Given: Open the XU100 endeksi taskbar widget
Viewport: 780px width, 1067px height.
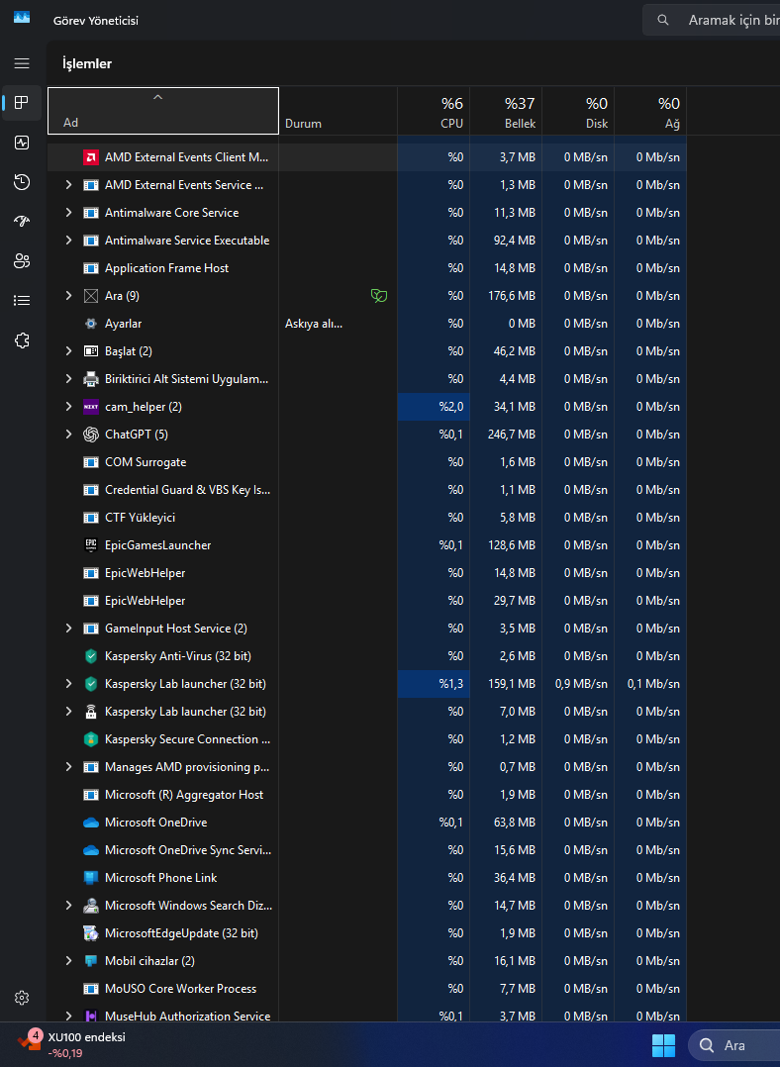Looking at the screenshot, I should [x=71, y=1044].
